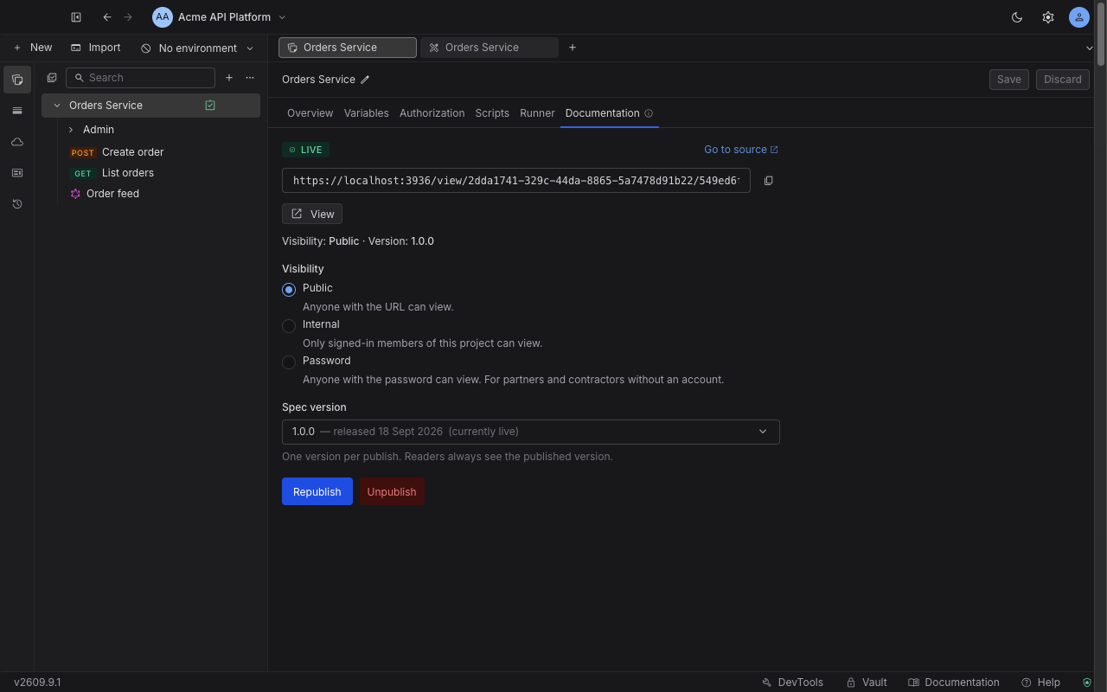
Task: Click the New button
Action: [x=33, y=48]
